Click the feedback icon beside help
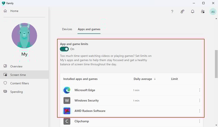The height and width of the screenshot is (127, 218). 182,11
